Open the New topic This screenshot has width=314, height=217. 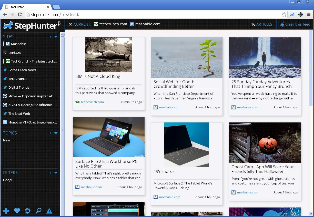coord(7,140)
